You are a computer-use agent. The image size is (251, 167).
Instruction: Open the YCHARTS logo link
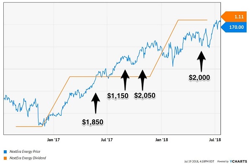238,162
